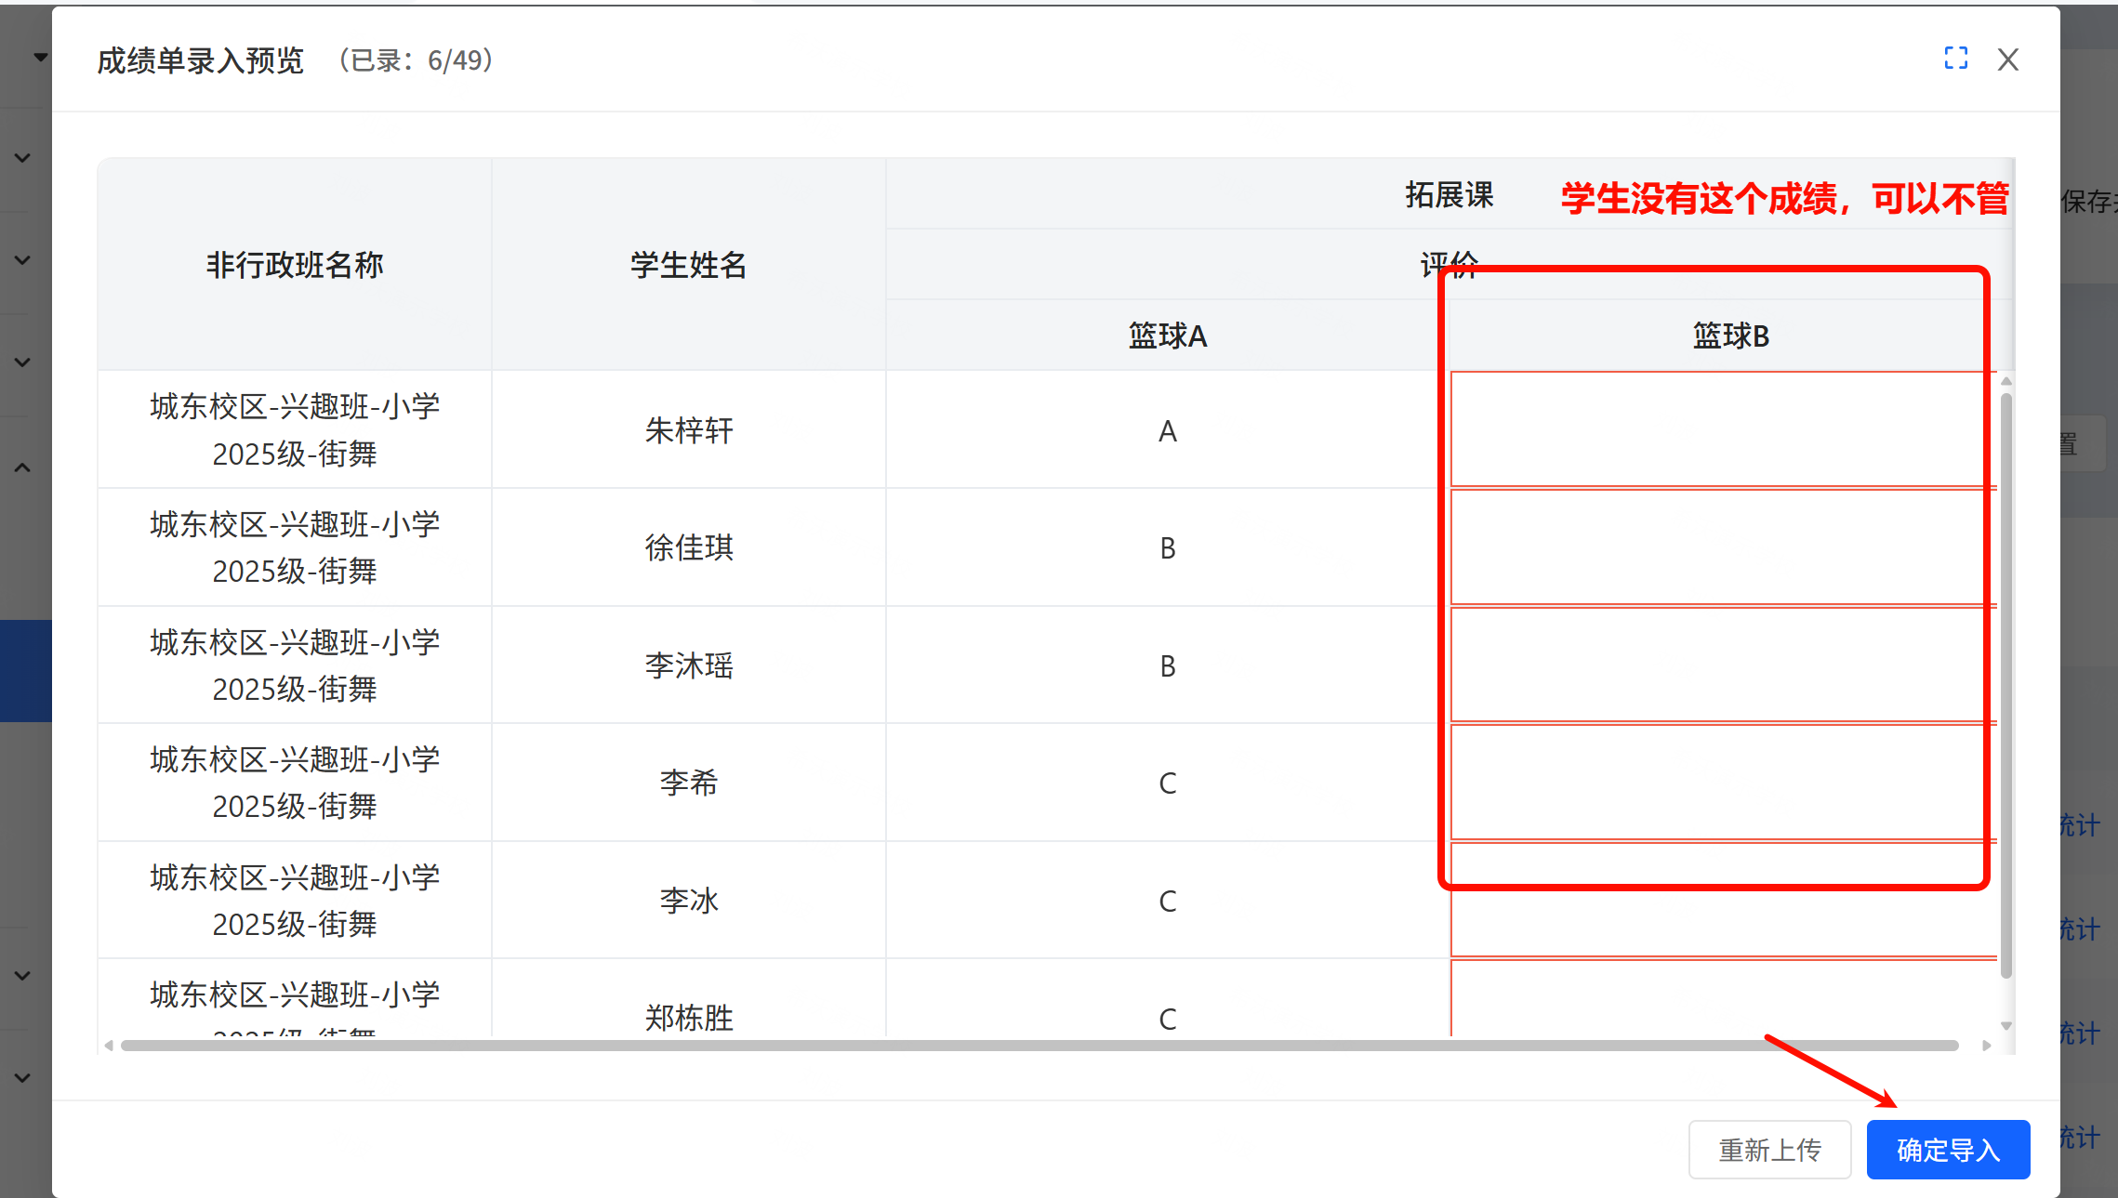This screenshot has width=2118, height=1198.
Task: Close the 成绩单录入预览 dialog with X
Action: pos(2007,59)
